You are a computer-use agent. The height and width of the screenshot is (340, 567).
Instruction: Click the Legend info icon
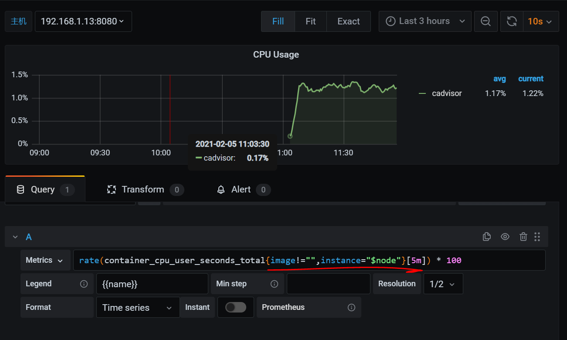84,284
